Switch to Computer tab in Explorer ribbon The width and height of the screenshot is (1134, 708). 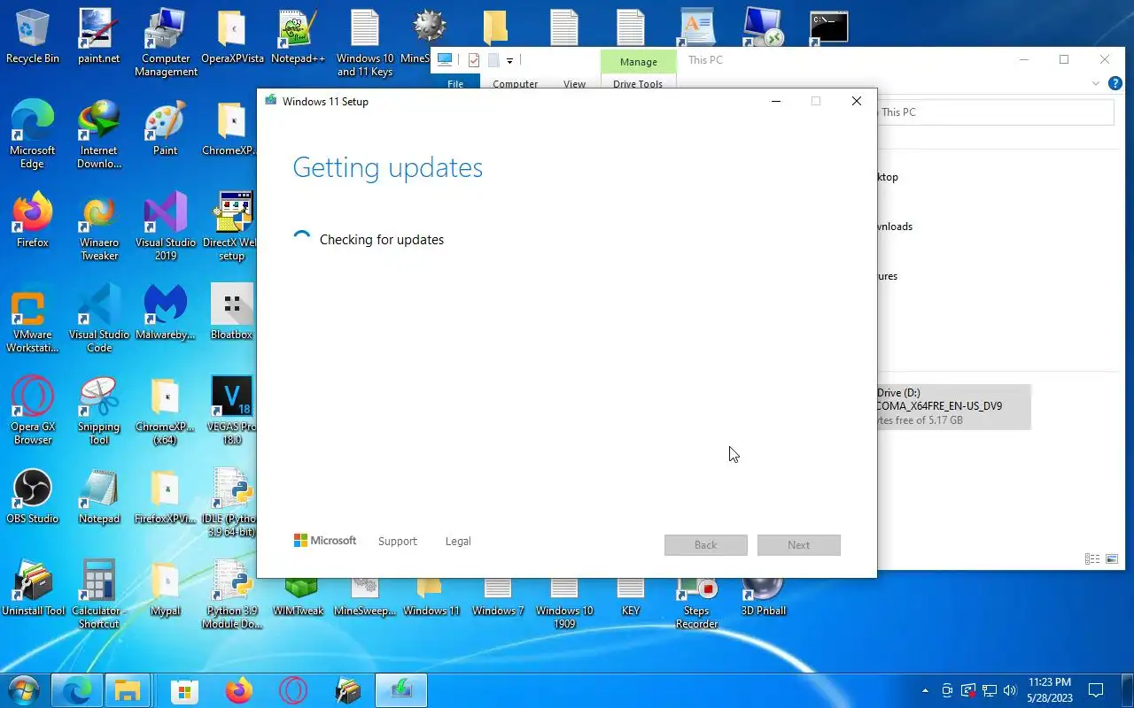(515, 84)
